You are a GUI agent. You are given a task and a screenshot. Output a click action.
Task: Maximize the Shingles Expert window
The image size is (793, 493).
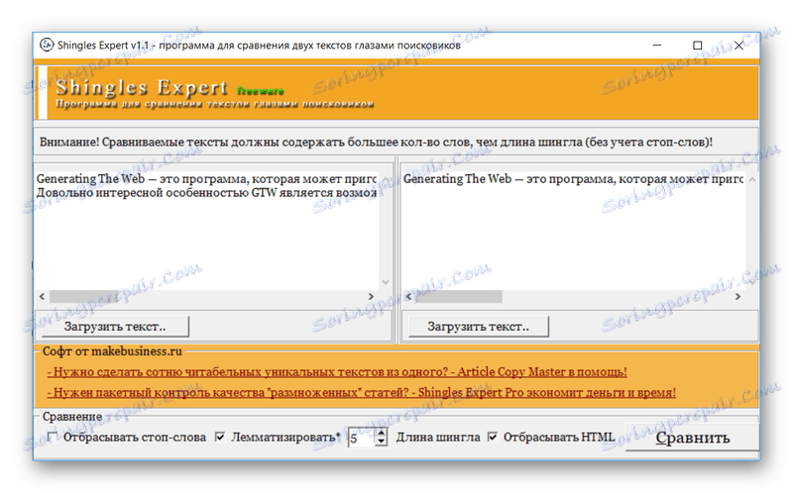(x=698, y=45)
